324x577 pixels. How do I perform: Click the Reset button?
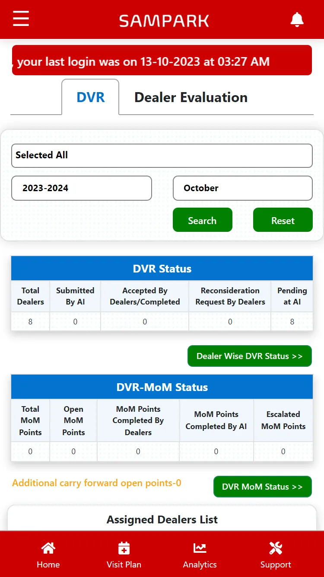(283, 220)
